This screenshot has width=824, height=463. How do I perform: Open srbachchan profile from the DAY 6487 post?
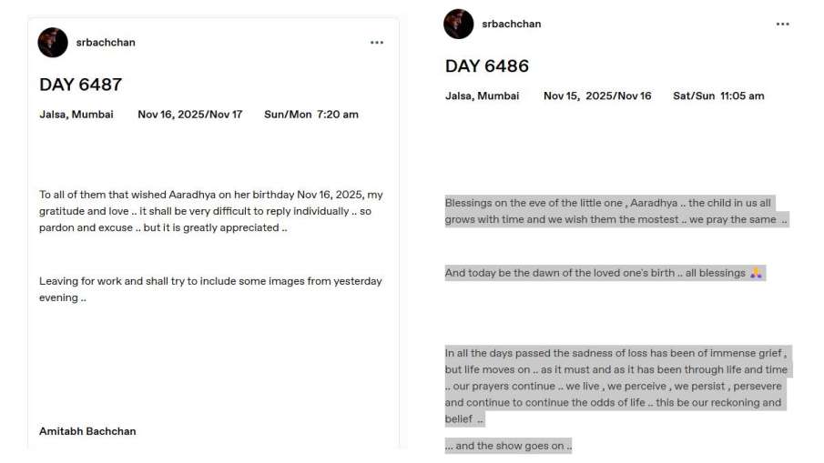tap(106, 43)
